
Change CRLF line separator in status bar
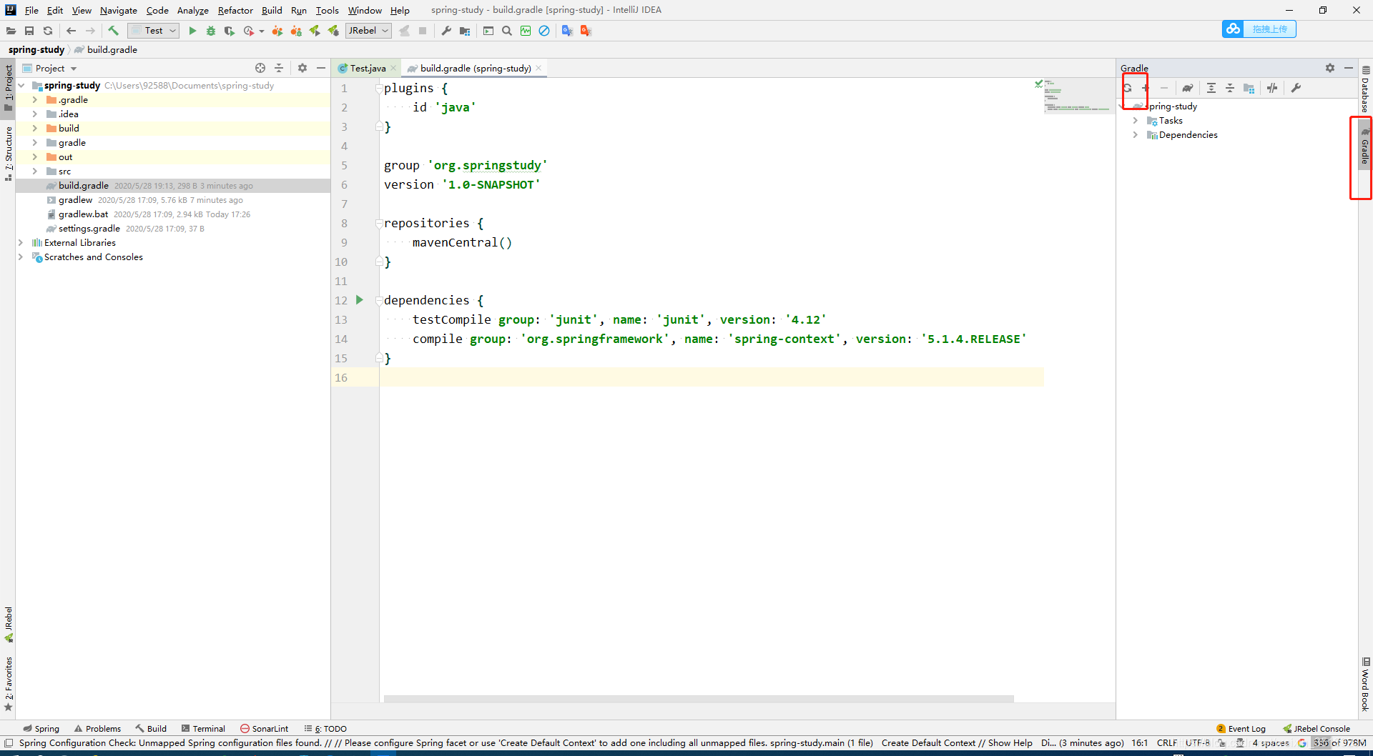1166,743
